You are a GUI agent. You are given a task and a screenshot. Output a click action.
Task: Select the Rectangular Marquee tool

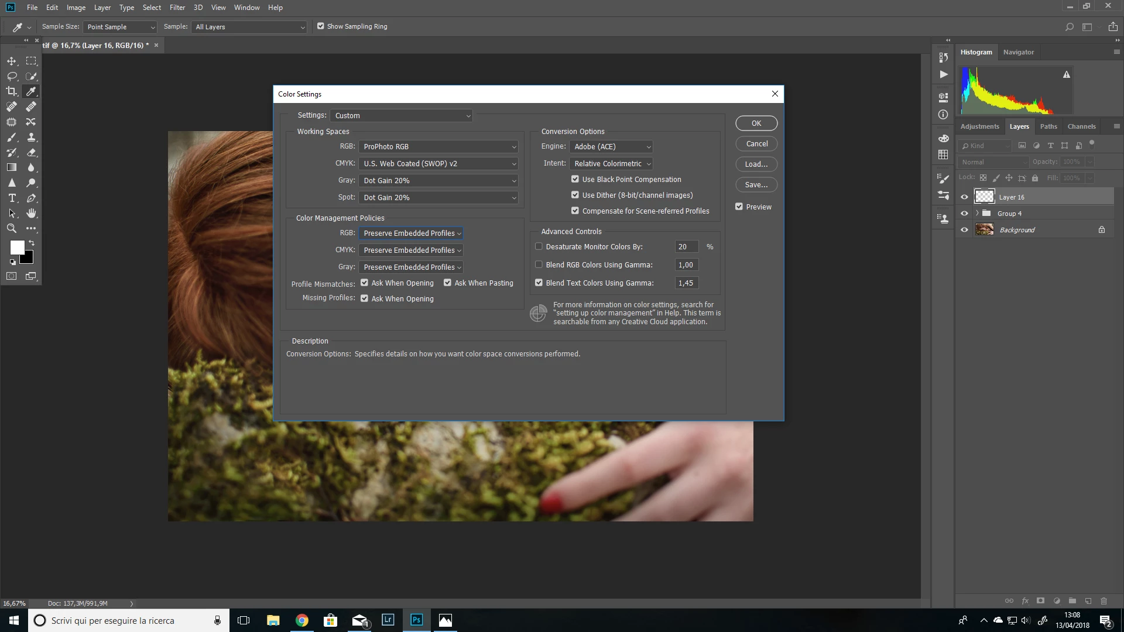click(31, 61)
